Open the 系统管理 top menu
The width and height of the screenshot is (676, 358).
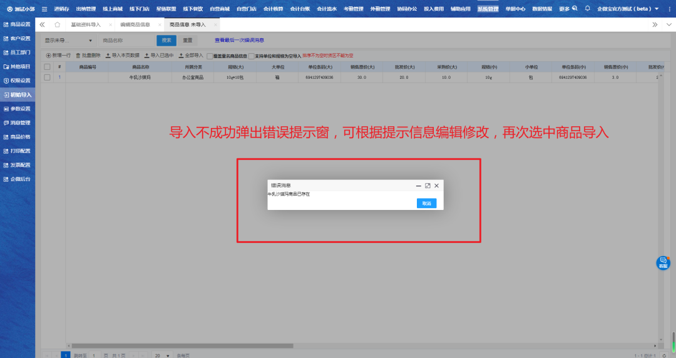(x=488, y=9)
